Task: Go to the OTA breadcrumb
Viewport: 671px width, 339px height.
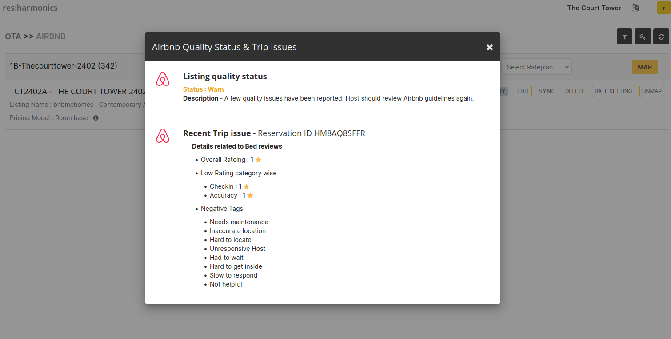Action: tap(13, 36)
